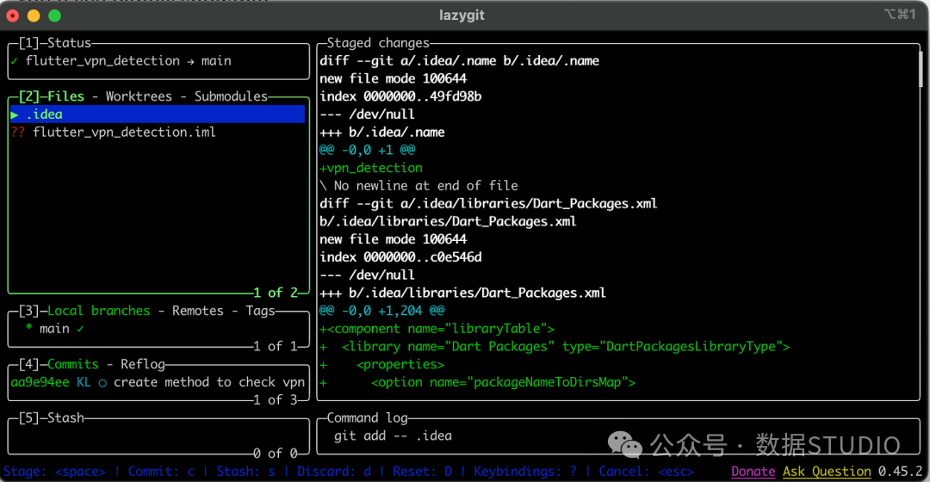Click the Stash: s hint
The width and height of the screenshot is (930, 482).
click(245, 472)
